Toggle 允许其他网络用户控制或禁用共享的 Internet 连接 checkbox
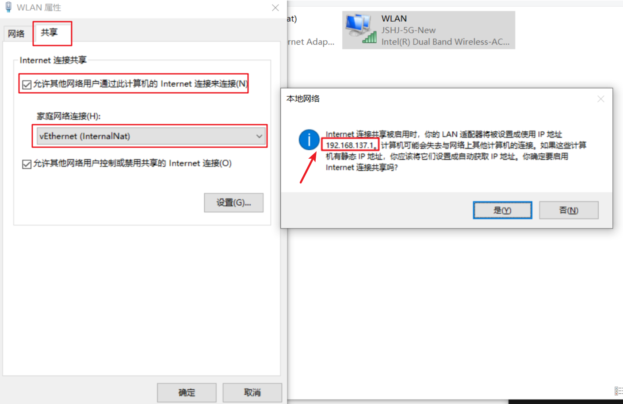 (x=27, y=164)
